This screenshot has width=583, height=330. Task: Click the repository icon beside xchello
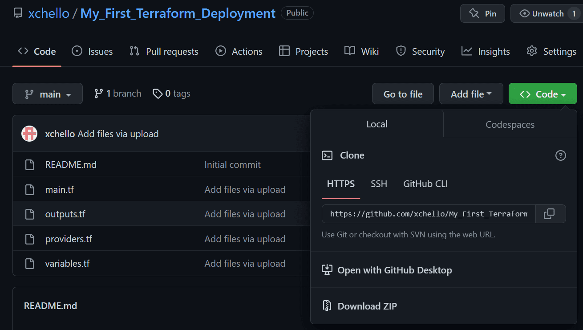tap(18, 13)
